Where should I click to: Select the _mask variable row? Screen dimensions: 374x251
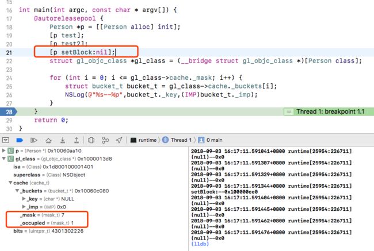coord(42,215)
